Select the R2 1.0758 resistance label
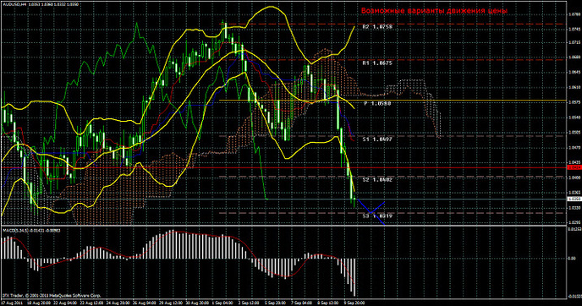The height and width of the screenshot is (306, 582). click(x=377, y=27)
